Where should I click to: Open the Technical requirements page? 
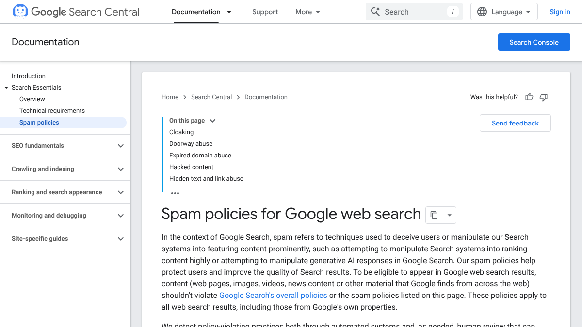pyautogui.click(x=52, y=111)
